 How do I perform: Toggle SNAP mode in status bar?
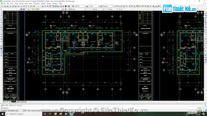coord(25,111)
